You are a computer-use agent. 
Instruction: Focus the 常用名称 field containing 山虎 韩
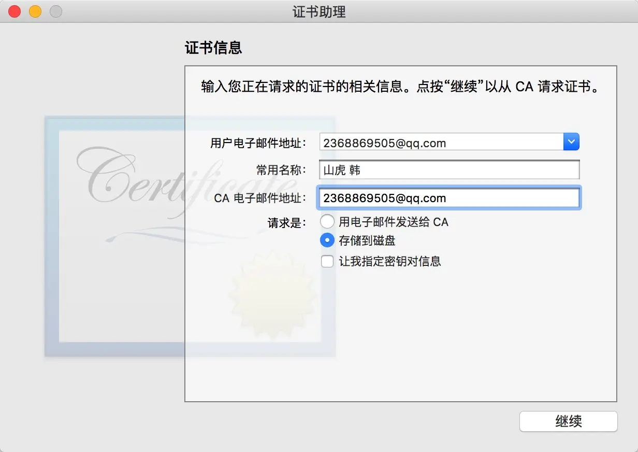[450, 169]
